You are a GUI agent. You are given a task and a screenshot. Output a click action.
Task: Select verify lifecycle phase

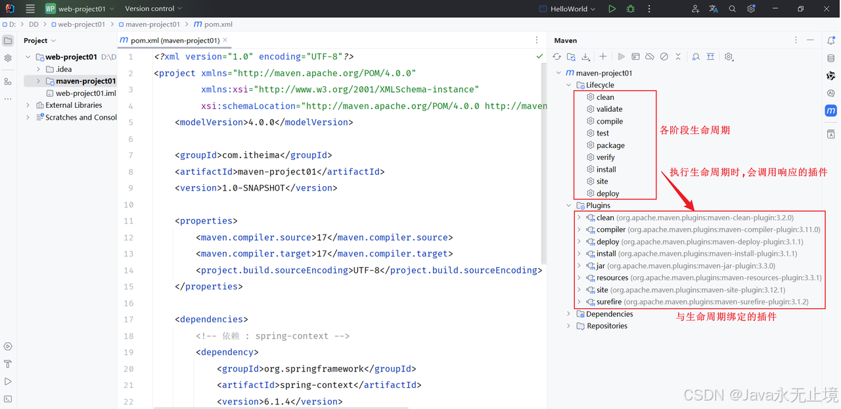coord(601,158)
